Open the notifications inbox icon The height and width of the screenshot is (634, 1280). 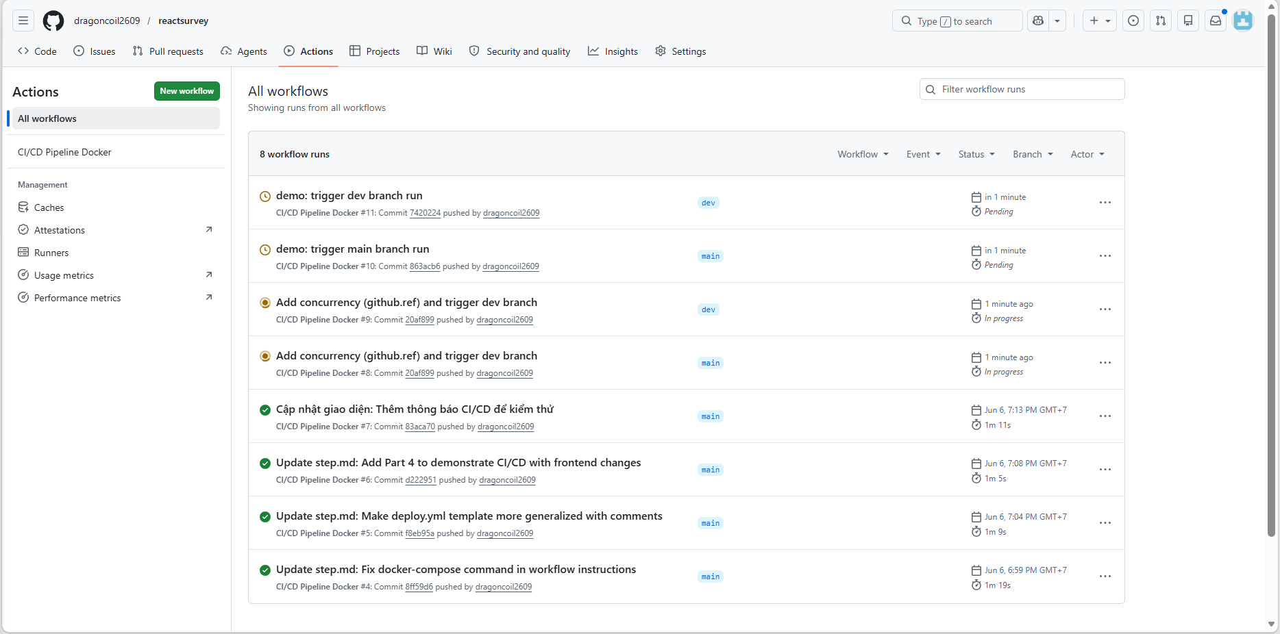1216,21
